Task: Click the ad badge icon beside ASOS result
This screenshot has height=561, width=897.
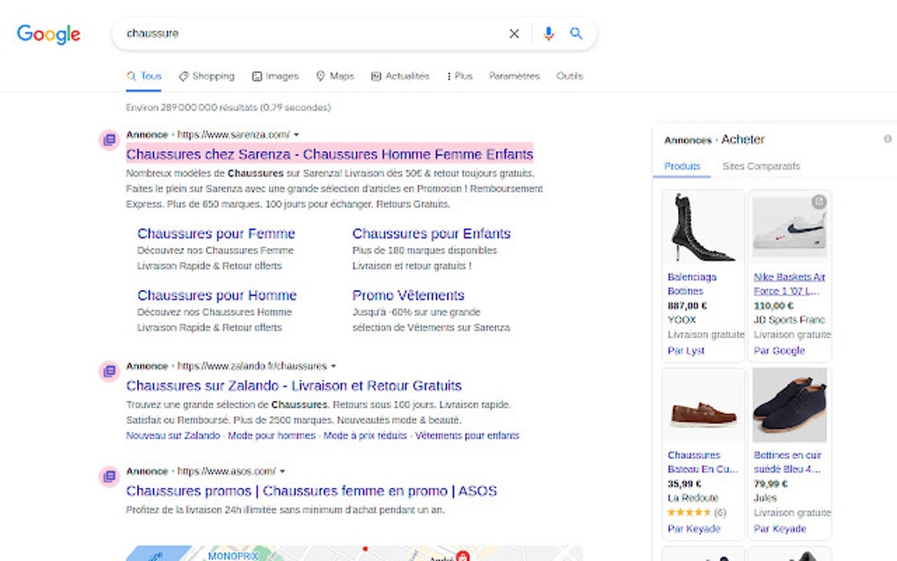Action: point(109,477)
